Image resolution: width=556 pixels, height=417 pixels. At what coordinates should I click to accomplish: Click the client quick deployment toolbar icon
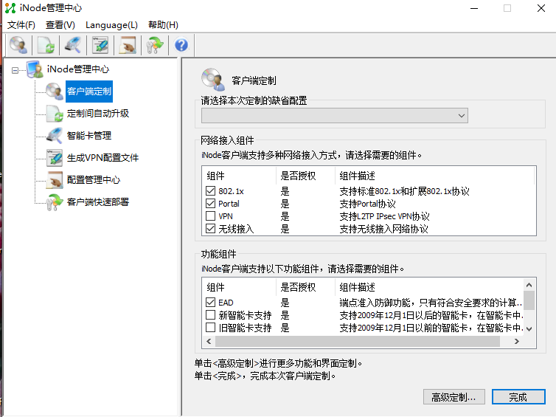tap(155, 45)
